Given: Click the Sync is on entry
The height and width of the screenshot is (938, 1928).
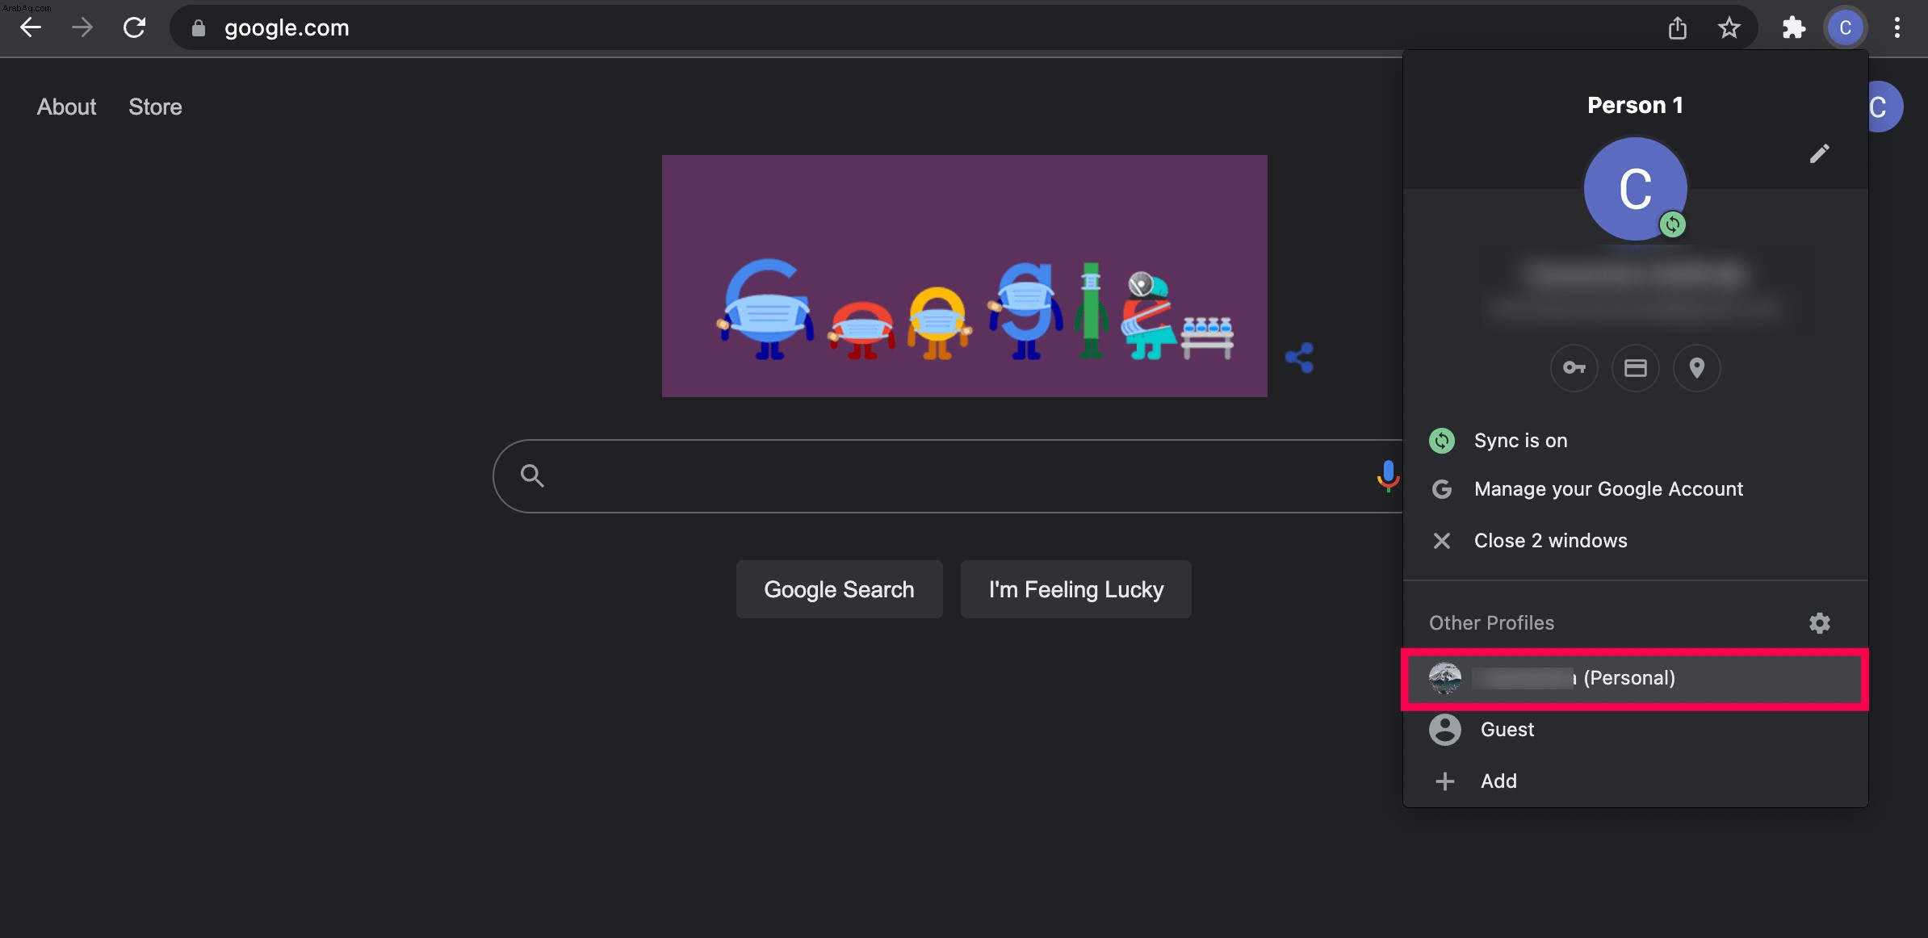Looking at the screenshot, I should point(1635,441).
